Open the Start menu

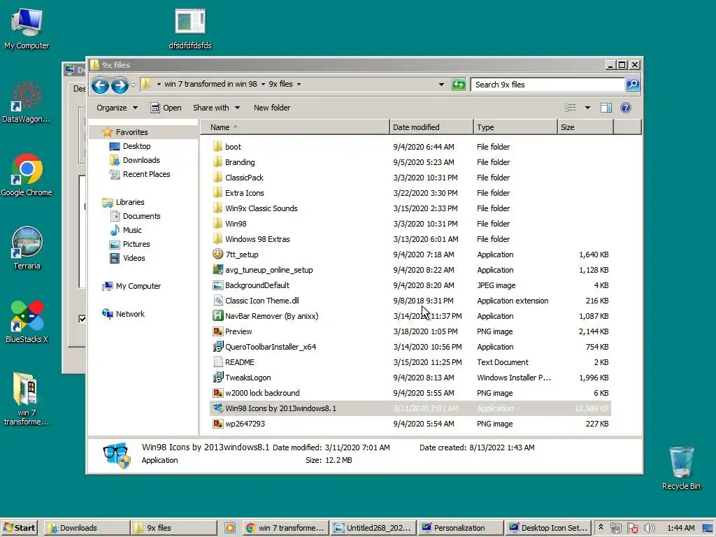tap(19, 528)
